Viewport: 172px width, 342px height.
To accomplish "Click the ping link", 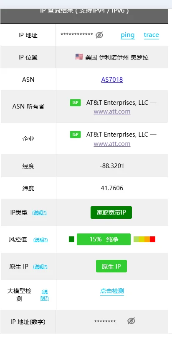I will (128, 35).
